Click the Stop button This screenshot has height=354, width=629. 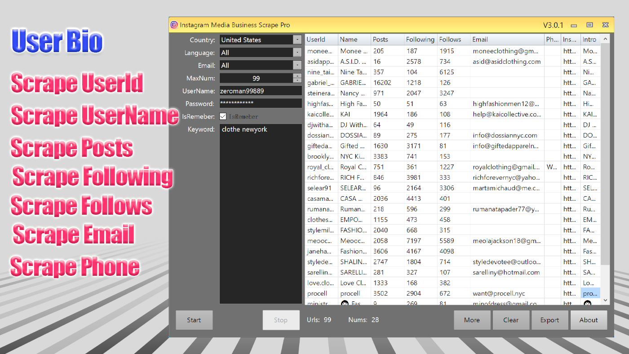pyautogui.click(x=281, y=320)
